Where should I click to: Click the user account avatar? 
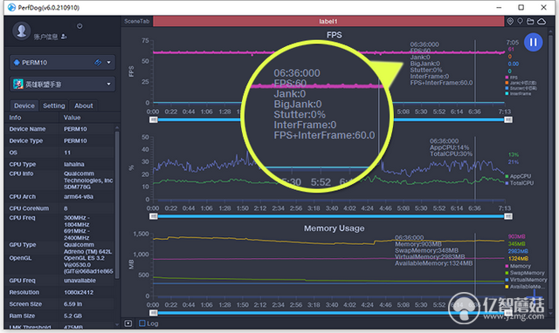click(21, 31)
